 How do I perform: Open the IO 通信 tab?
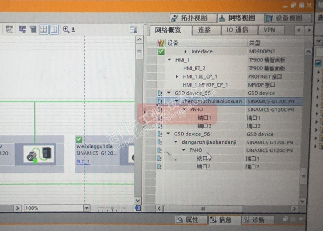tap(239, 30)
